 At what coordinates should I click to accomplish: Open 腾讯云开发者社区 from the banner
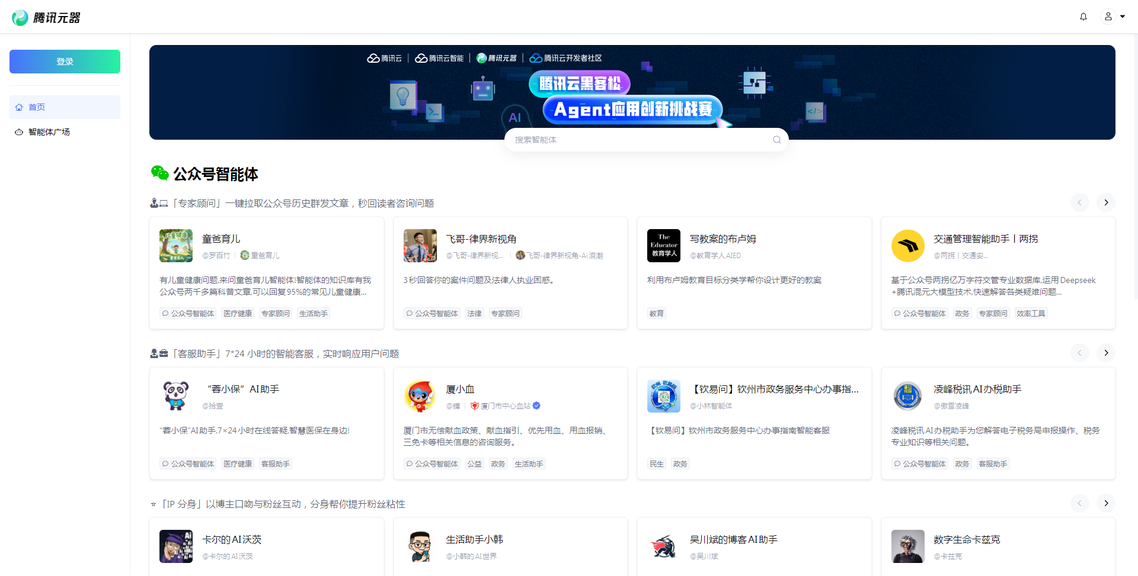click(566, 58)
